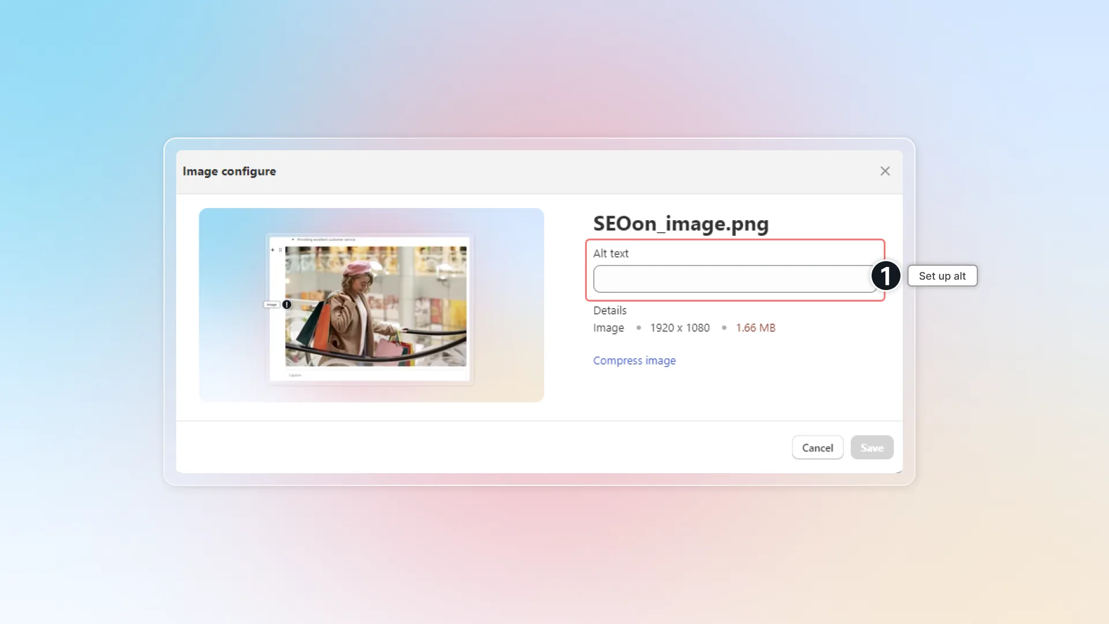Cancel the image configuration
Screen dimensions: 1109x624
point(817,448)
